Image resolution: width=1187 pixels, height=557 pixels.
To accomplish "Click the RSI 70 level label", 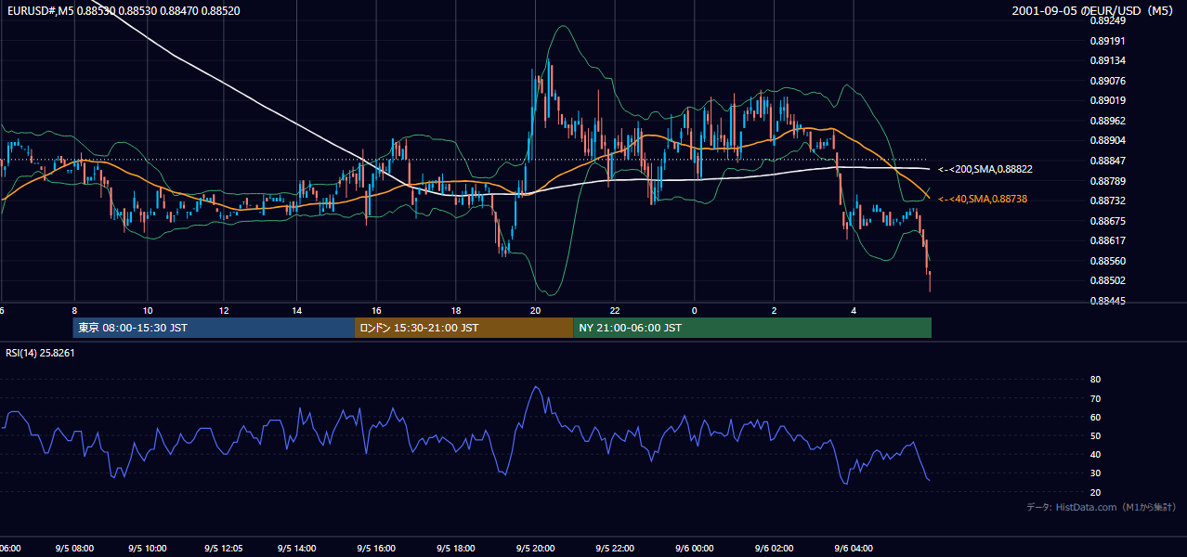I will tap(1095, 398).
